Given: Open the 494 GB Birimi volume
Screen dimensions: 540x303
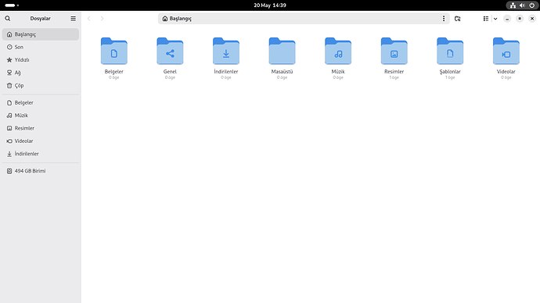Looking at the screenshot, I should tap(41, 171).
